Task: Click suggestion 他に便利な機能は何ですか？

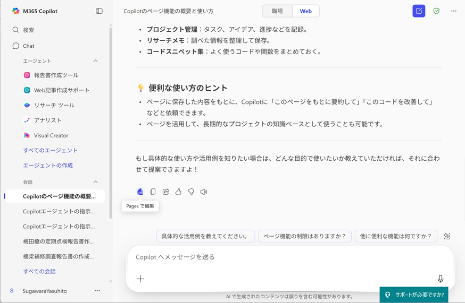Action: 396,236
